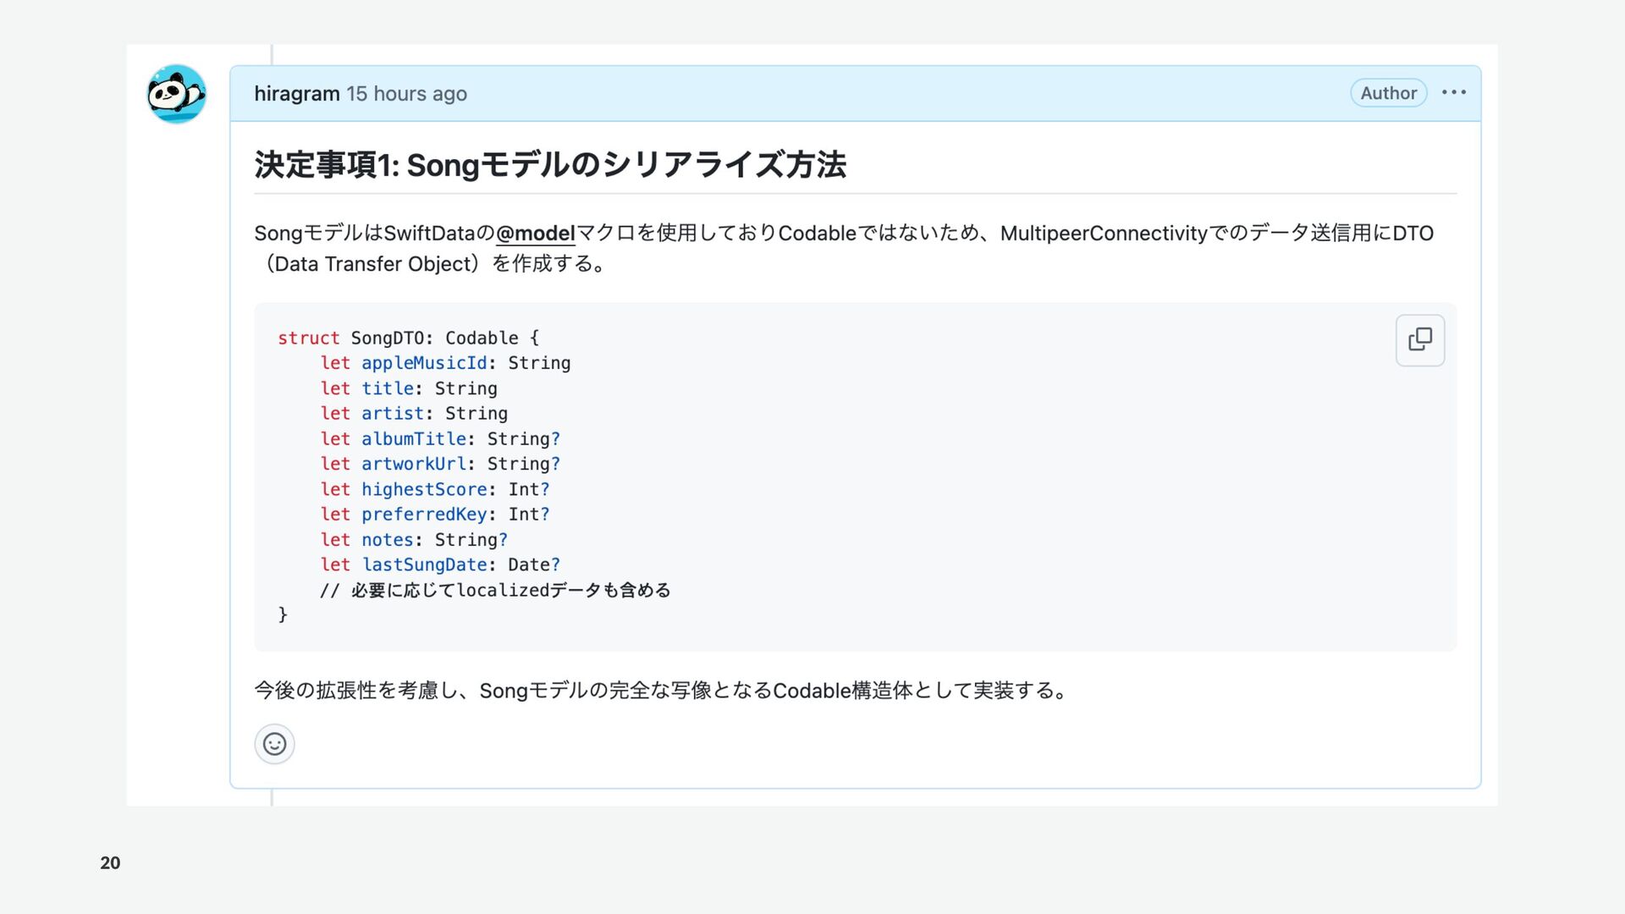
Task: Open the three-dot comment options menu
Action: coord(1453,92)
